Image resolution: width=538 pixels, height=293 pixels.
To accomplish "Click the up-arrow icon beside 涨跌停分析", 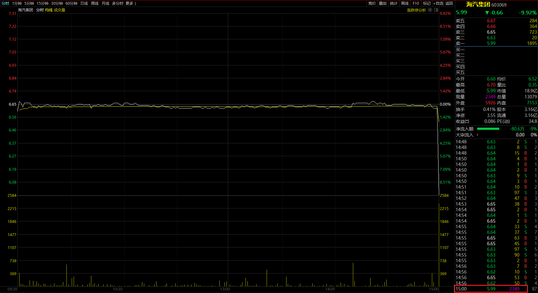I will tap(430, 10).
